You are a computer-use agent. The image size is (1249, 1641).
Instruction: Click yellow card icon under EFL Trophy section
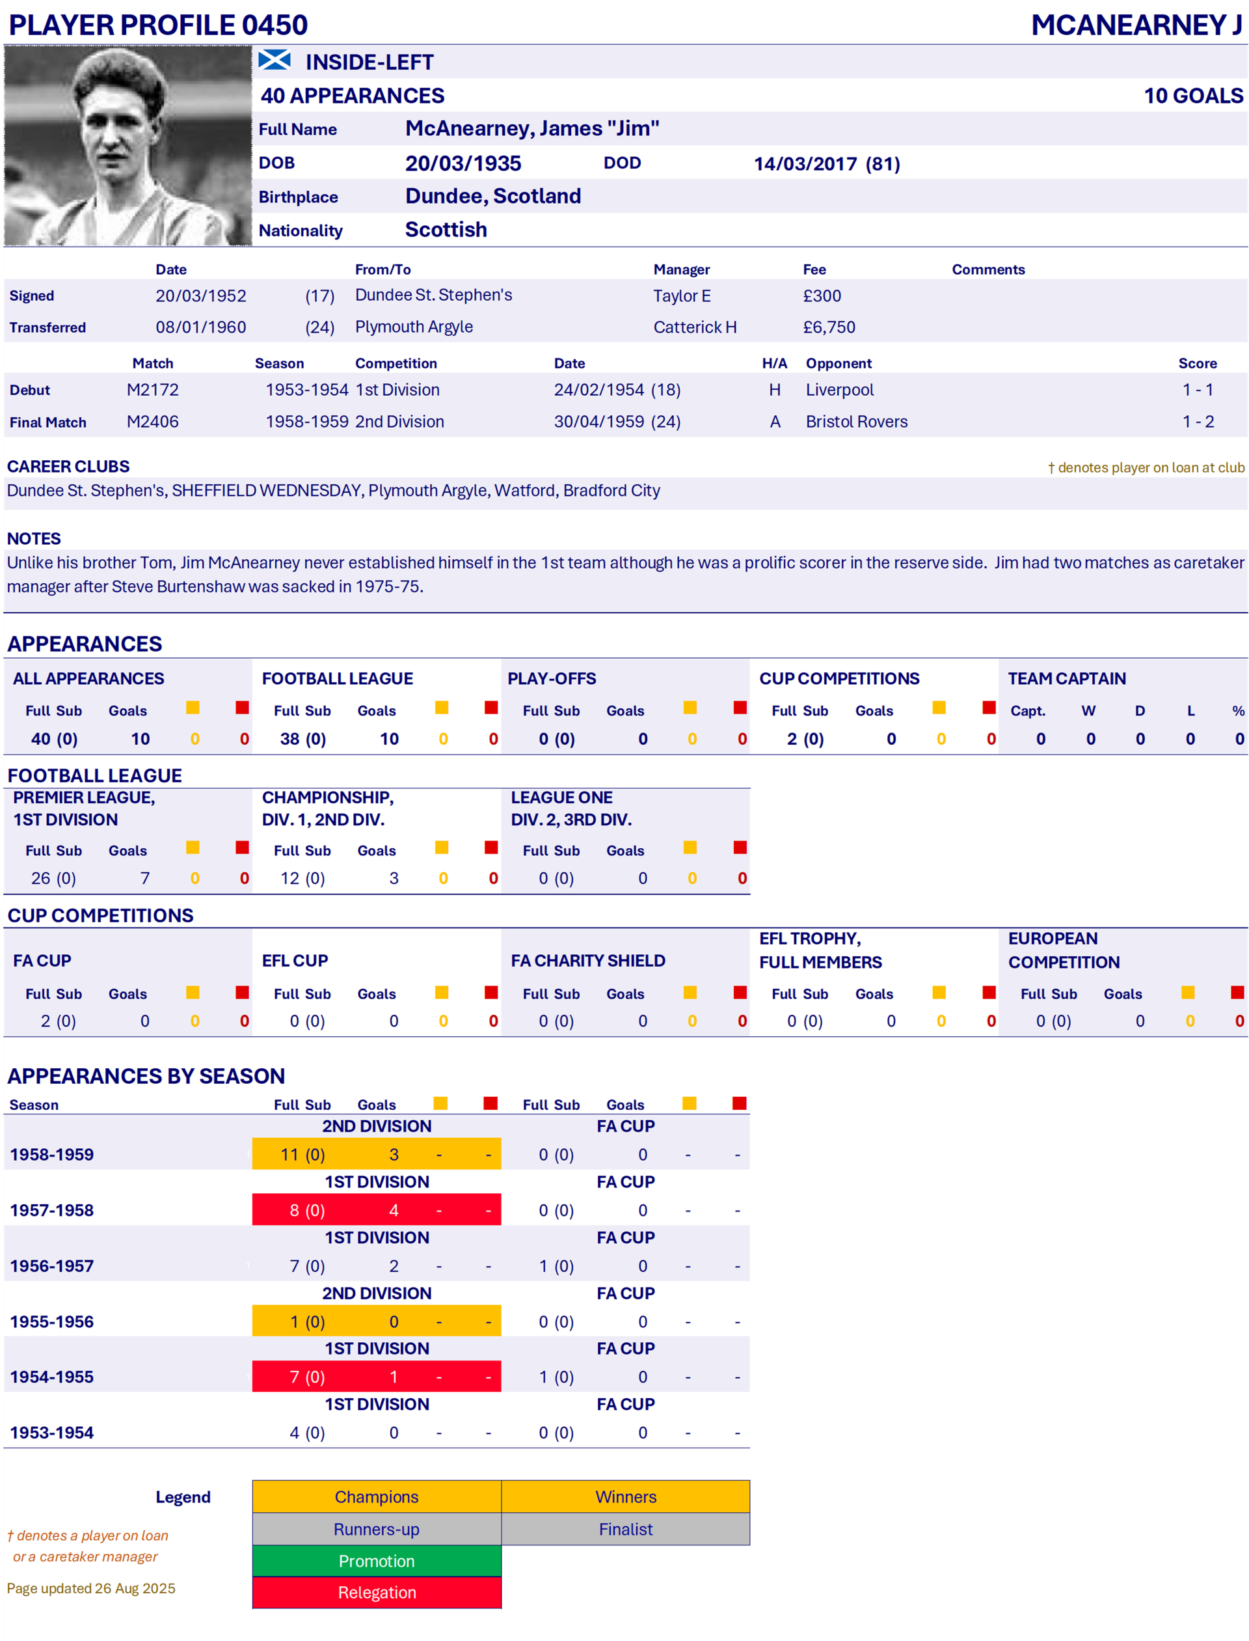tap(939, 992)
